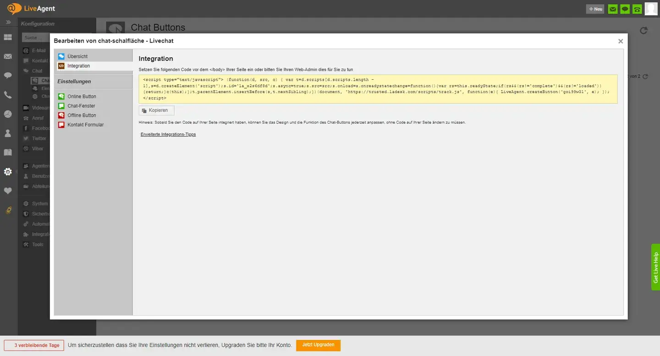Expand the left navigation sidebar
Screen dimensions: 660x356
pos(8,22)
